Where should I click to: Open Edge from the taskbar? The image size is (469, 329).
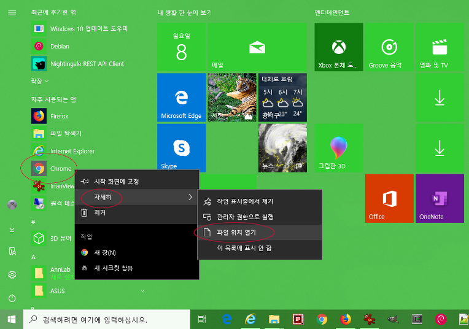[227, 319]
